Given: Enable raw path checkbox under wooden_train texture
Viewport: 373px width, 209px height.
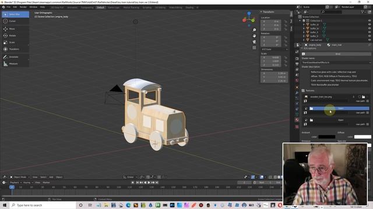Looking at the screenshot, I should (x=368, y=101).
